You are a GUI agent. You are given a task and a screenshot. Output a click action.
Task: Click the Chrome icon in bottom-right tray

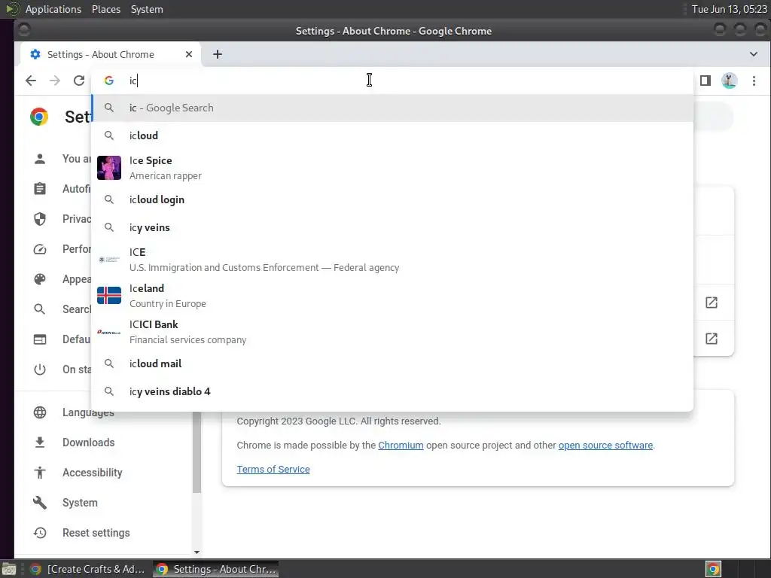pos(713,569)
